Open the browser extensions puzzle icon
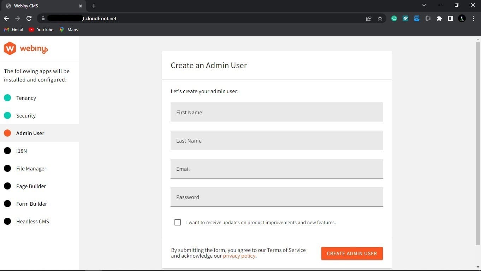Screen dimensions: 481x271 tap(439, 18)
